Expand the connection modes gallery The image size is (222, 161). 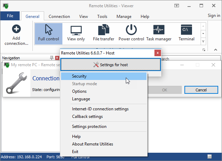203,41
